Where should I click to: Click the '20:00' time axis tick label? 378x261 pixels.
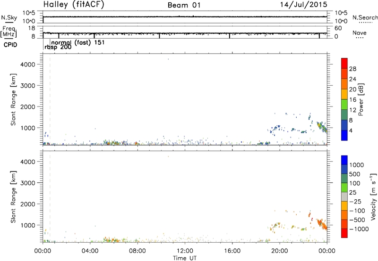(280, 251)
